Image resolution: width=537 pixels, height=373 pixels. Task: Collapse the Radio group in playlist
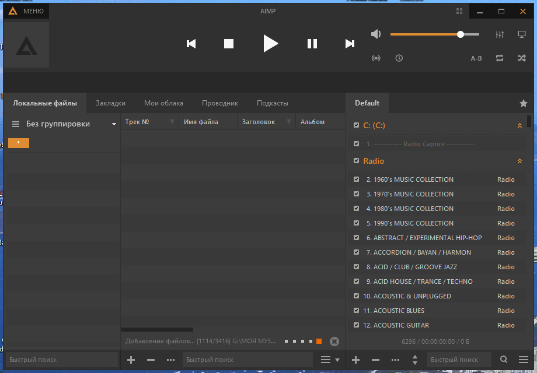coord(519,161)
